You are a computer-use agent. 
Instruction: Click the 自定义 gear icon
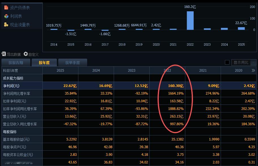[26, 54]
